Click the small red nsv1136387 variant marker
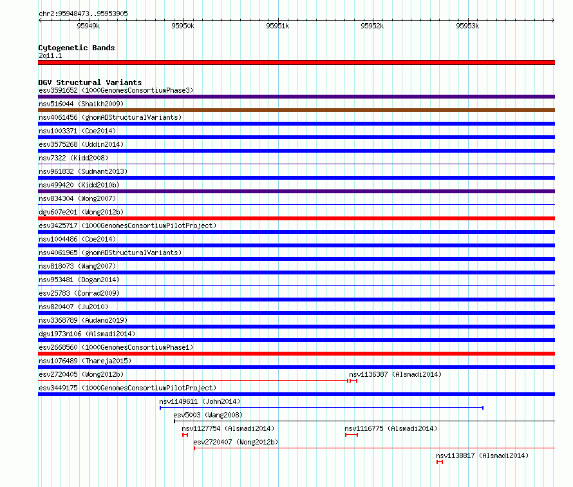The width and height of the screenshot is (573, 487). (353, 381)
